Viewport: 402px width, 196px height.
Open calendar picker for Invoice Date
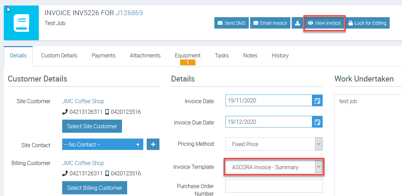pyautogui.click(x=317, y=100)
